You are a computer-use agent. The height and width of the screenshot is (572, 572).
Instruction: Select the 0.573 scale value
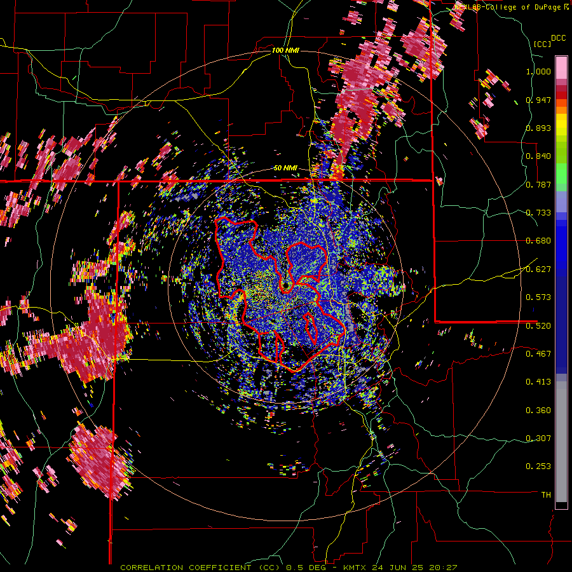538,297
